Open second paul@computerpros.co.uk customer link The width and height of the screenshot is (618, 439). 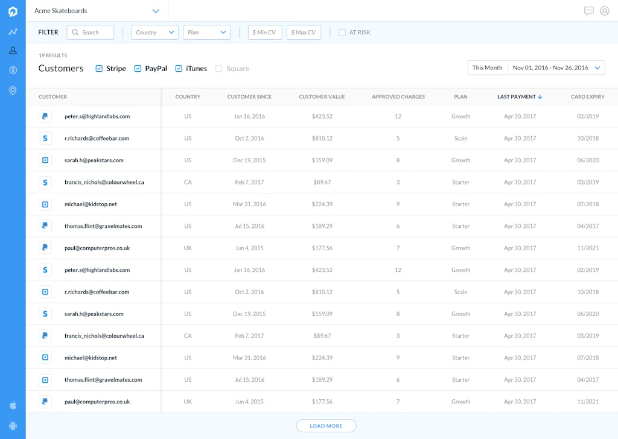click(x=97, y=402)
